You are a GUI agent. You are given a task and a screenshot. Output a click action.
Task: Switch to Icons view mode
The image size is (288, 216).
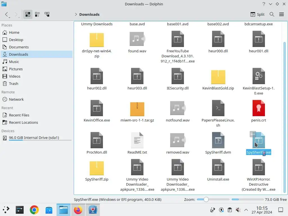(x=28, y=14)
